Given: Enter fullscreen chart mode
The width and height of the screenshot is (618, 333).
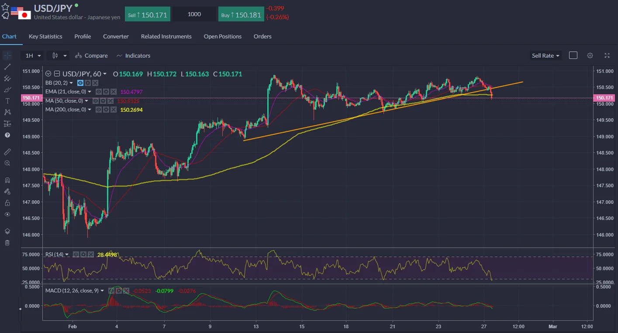Looking at the screenshot, I should pos(607,55).
